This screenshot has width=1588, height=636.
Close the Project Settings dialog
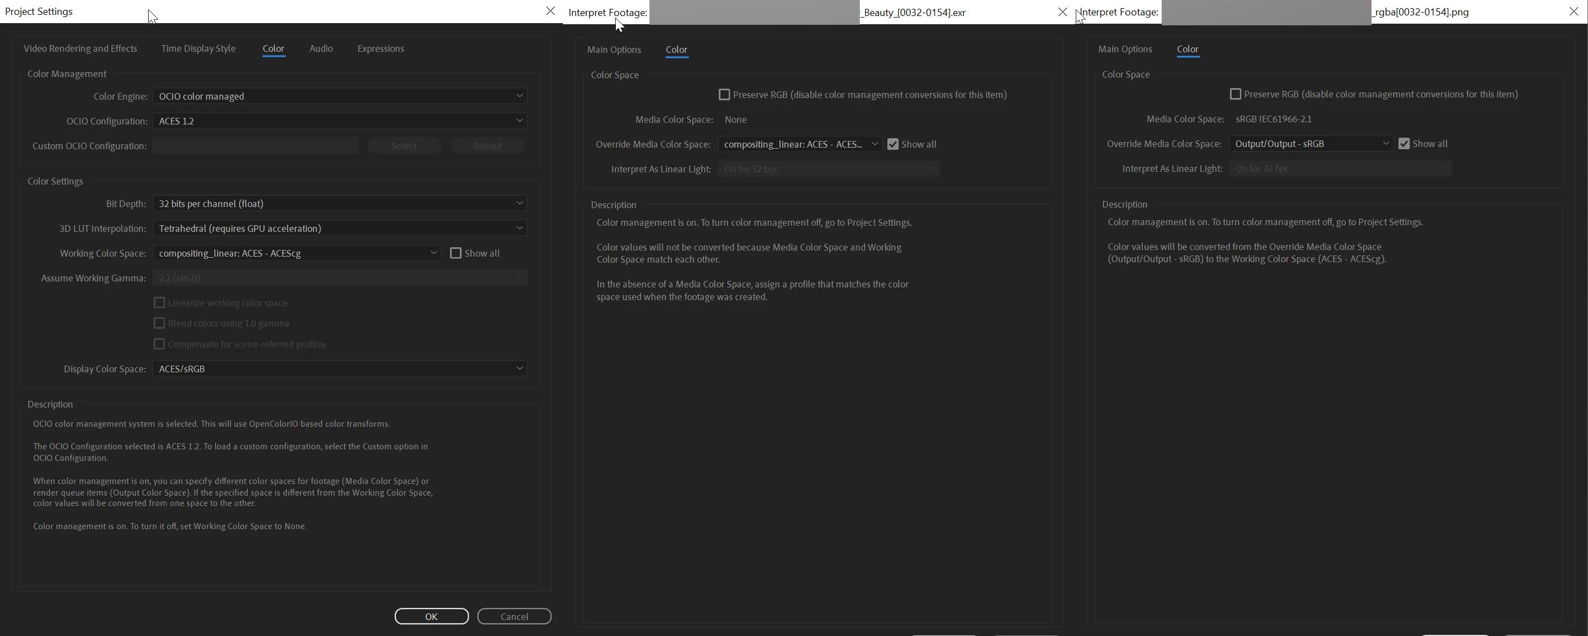tap(550, 11)
